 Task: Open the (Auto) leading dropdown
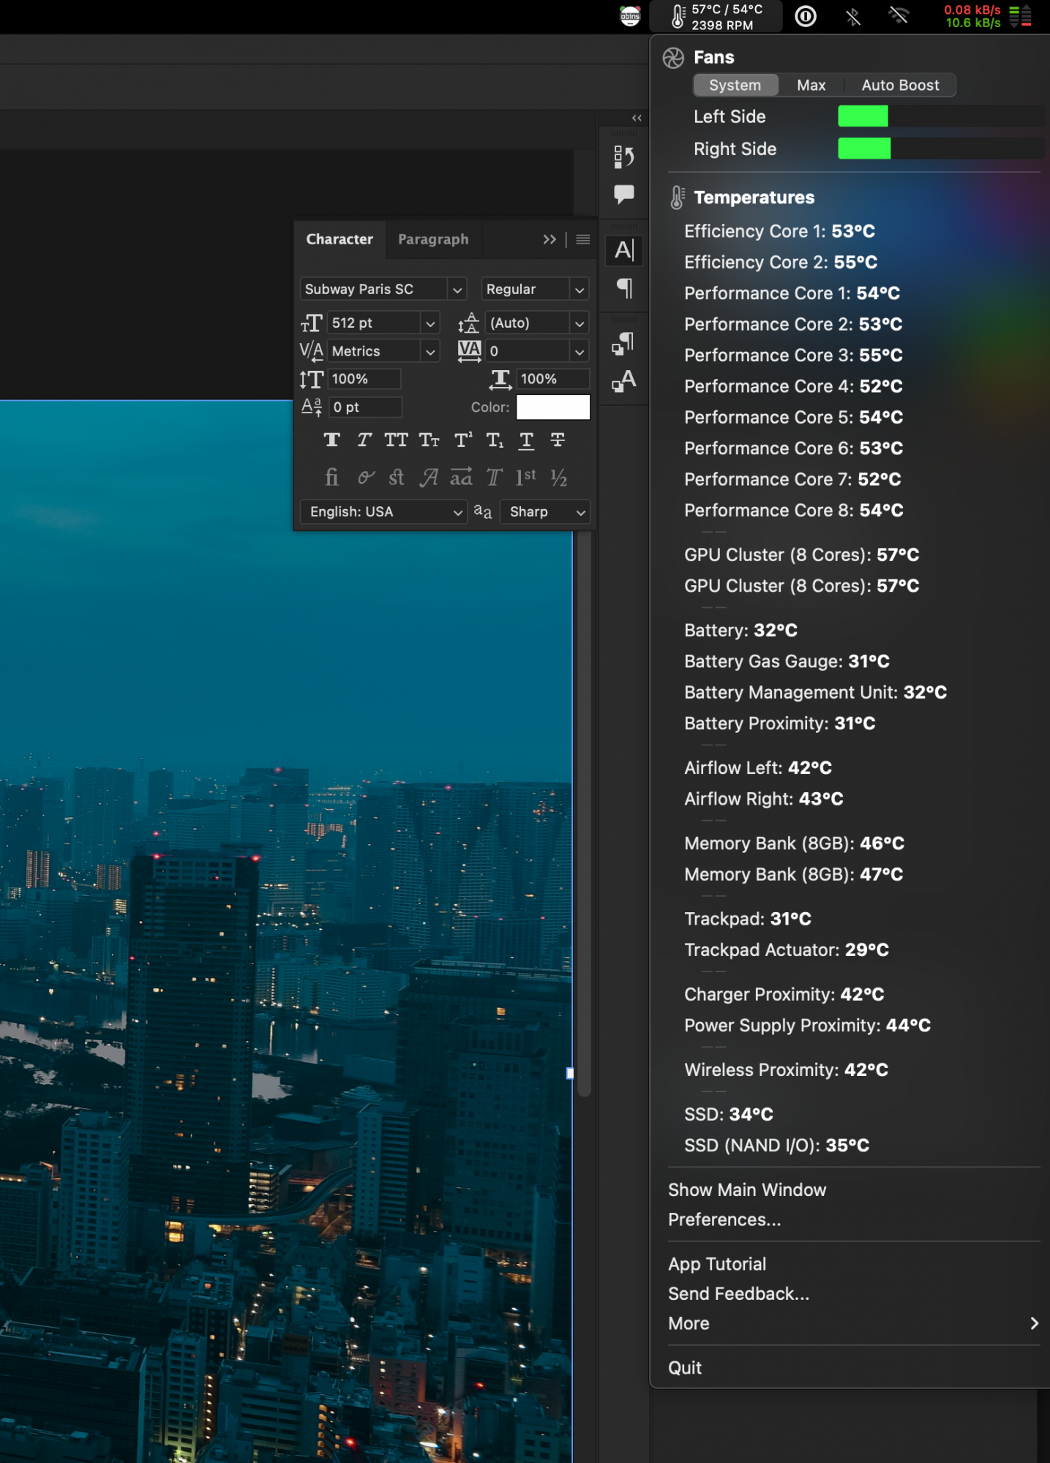click(x=580, y=323)
